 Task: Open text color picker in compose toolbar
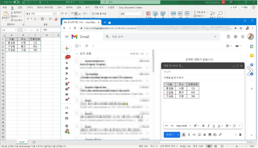coord(220,126)
